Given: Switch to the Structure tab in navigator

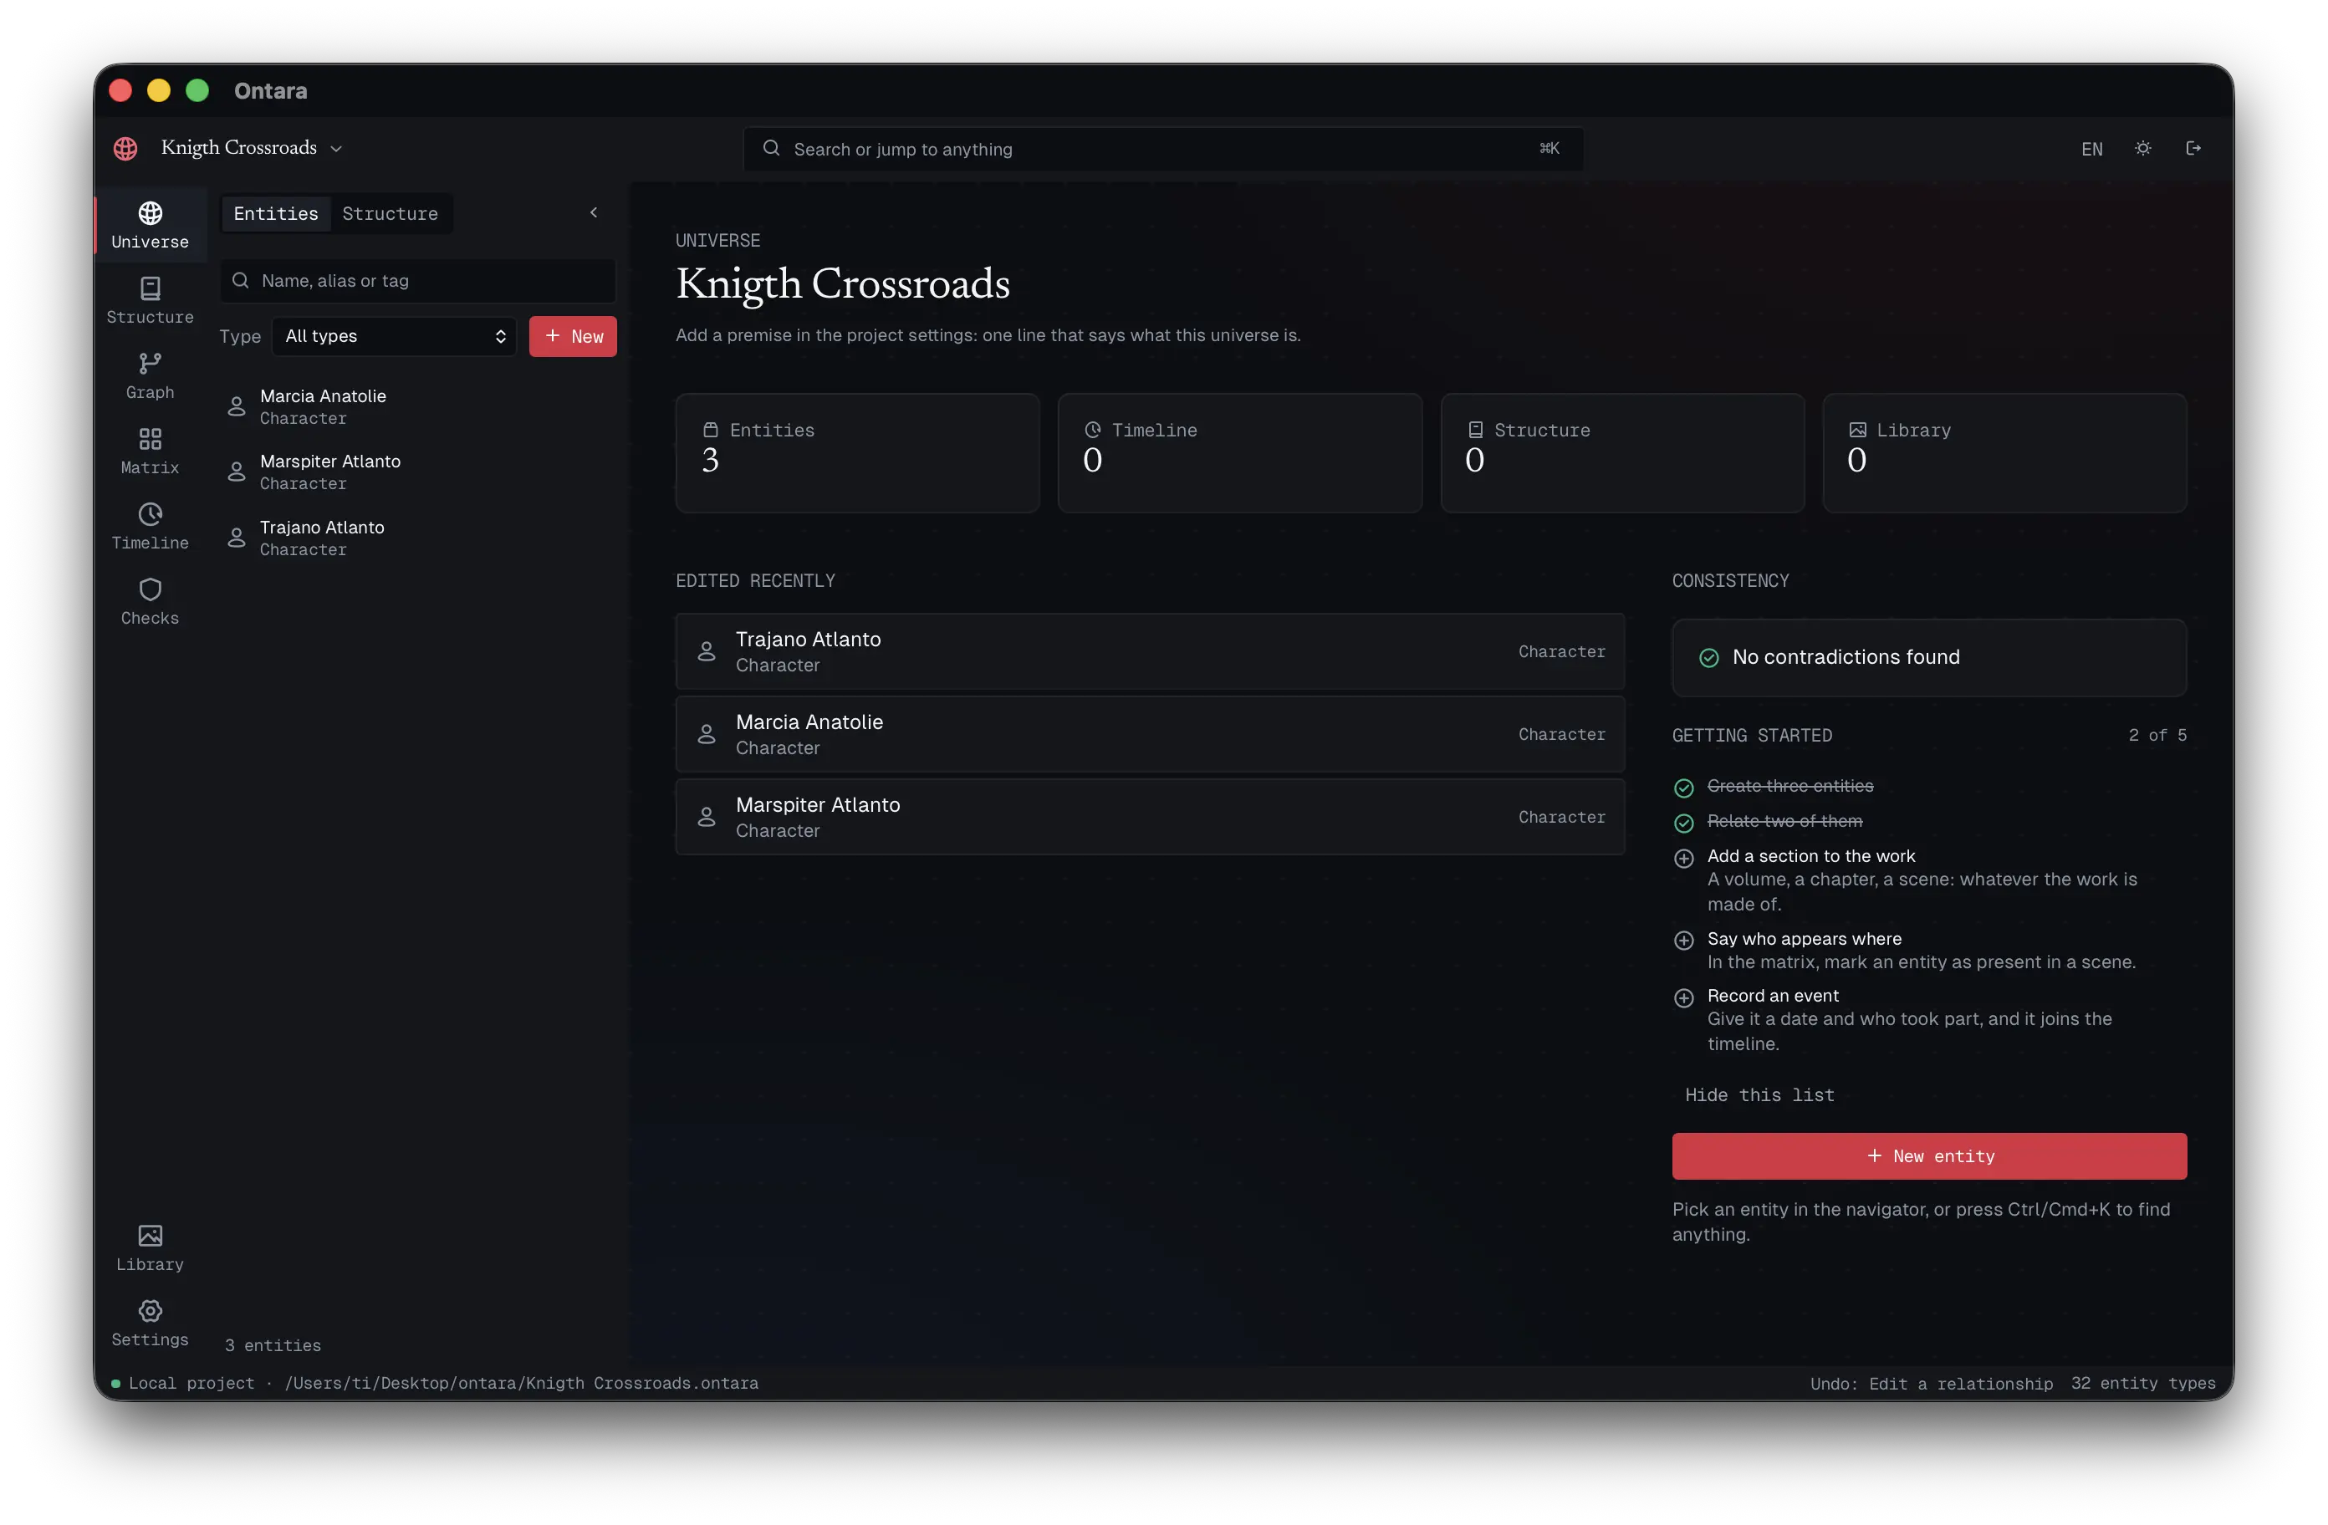Looking at the screenshot, I should click(390, 213).
